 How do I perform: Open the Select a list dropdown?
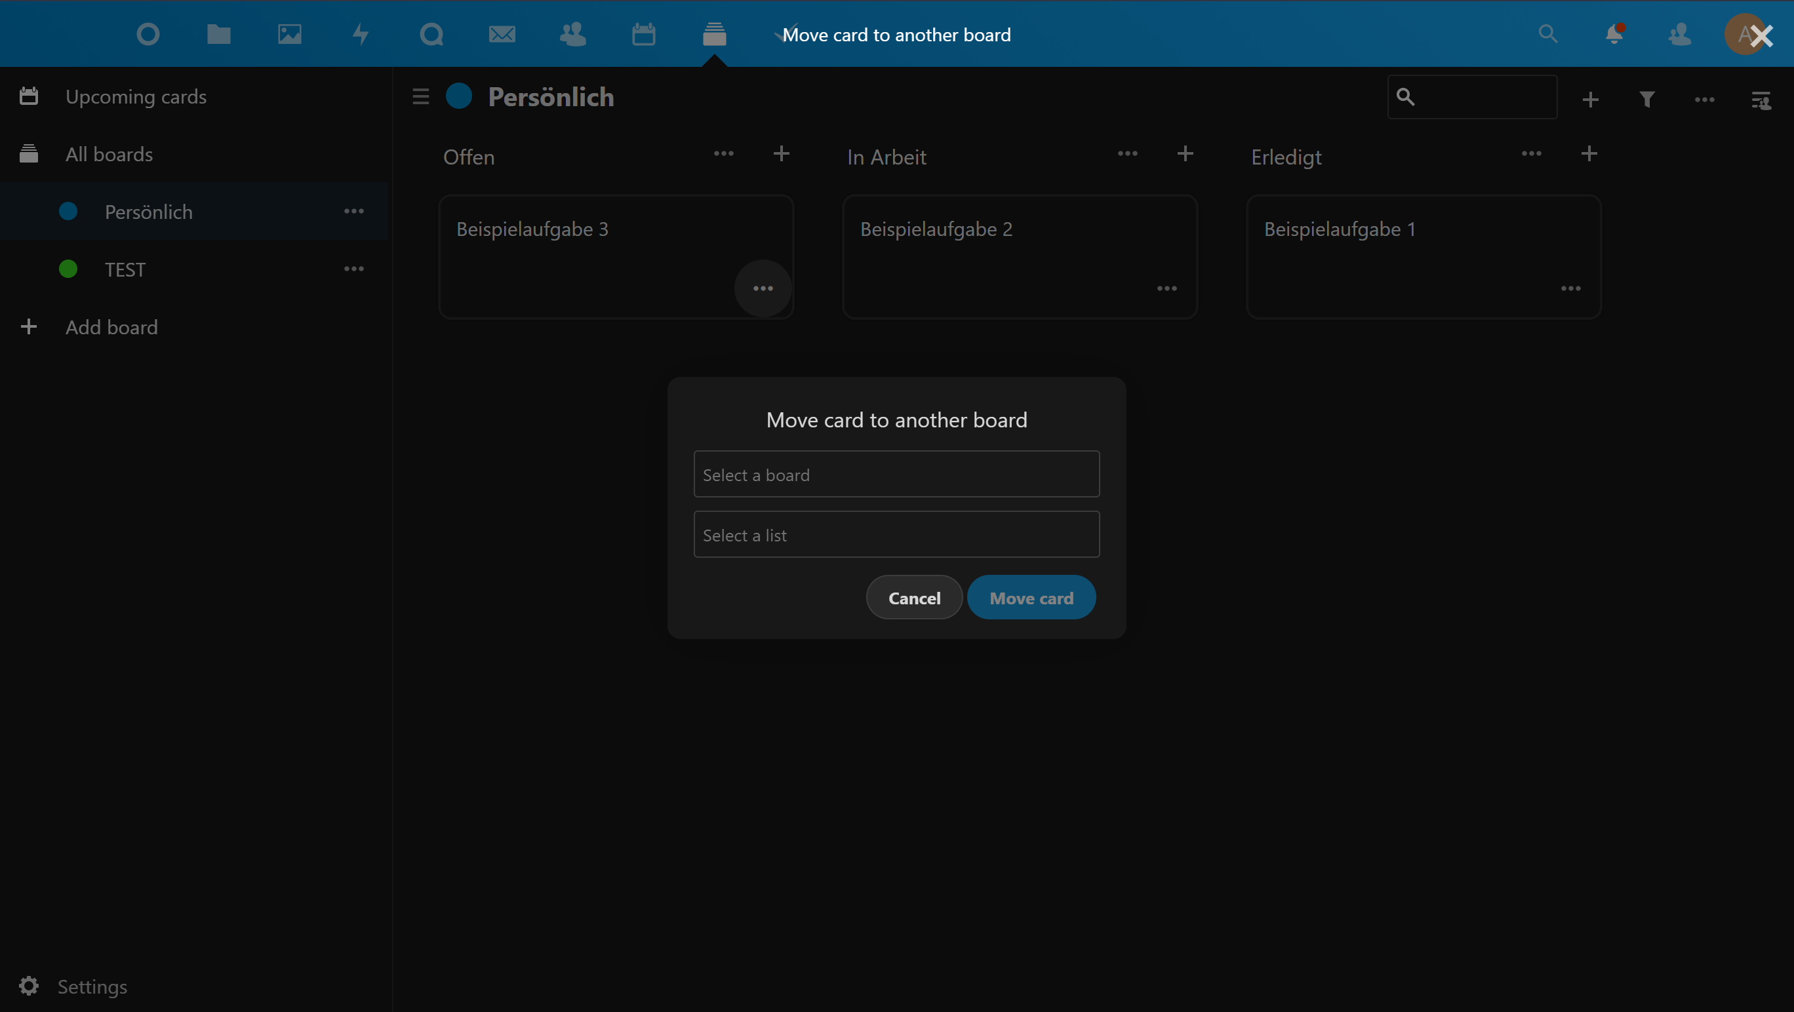(896, 535)
